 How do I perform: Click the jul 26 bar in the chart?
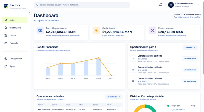pos(86,68)
